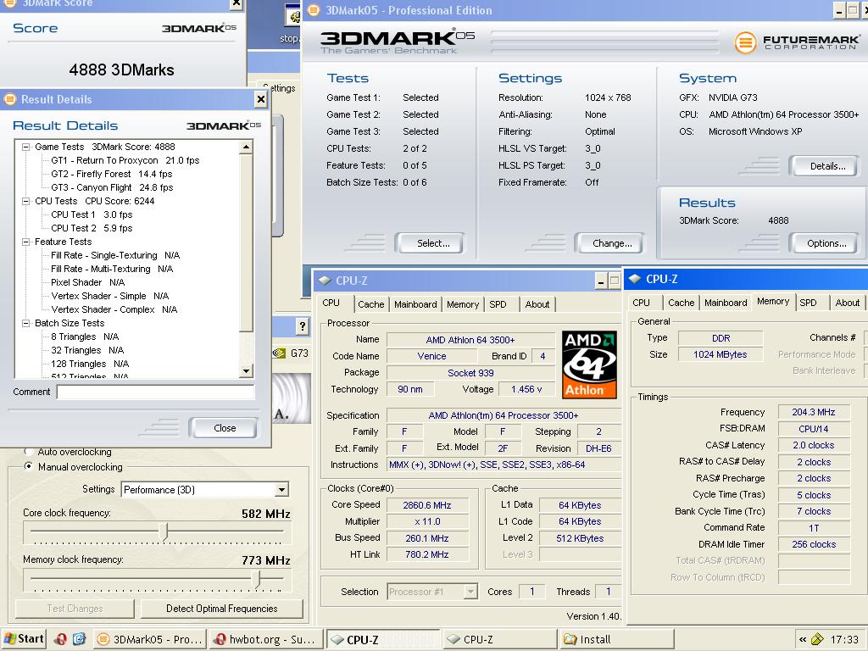Minimize the left CPU-Z window
Image resolution: width=868 pixels, height=651 pixels.
tap(601, 281)
